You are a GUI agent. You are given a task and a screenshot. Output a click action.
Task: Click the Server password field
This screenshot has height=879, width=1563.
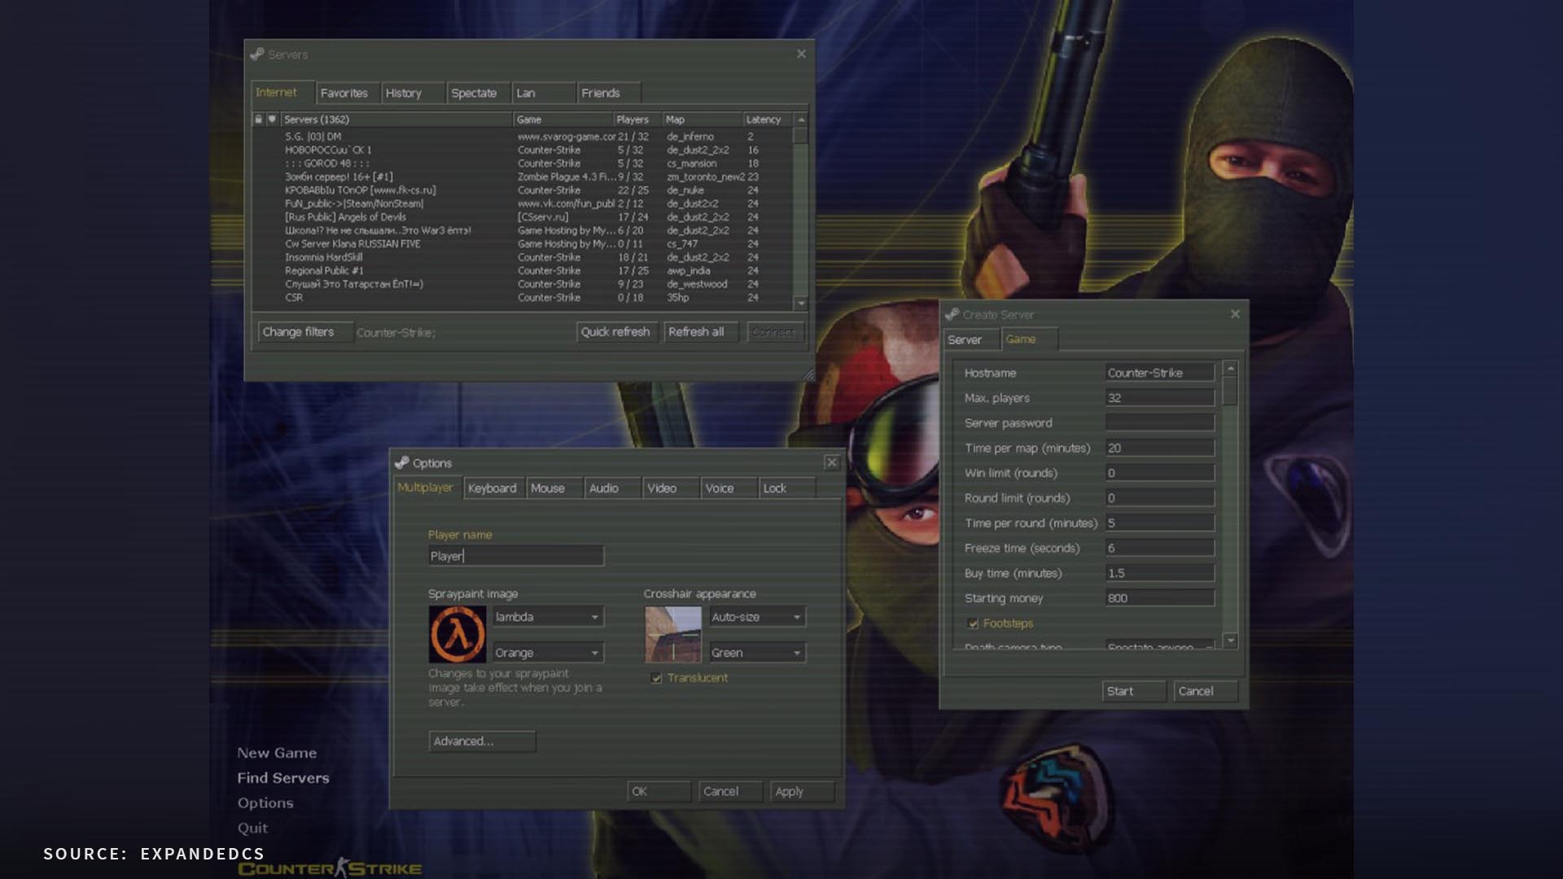pos(1160,423)
